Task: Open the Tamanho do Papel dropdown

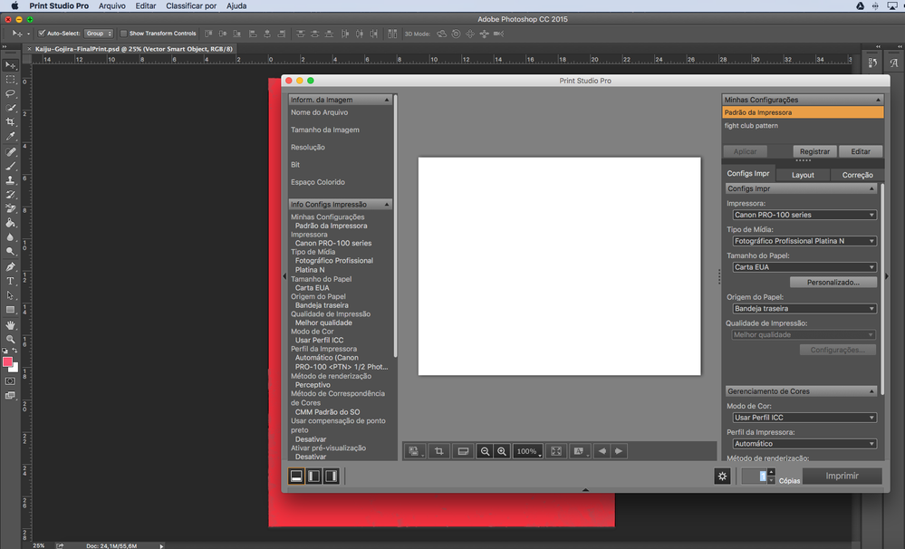Action: [804, 267]
